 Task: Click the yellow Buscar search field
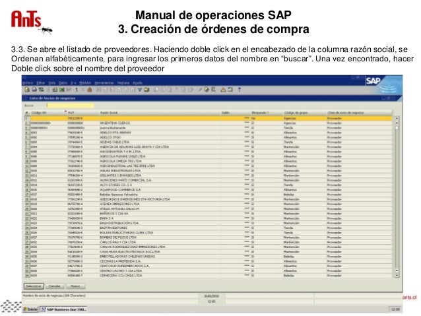click(x=71, y=106)
